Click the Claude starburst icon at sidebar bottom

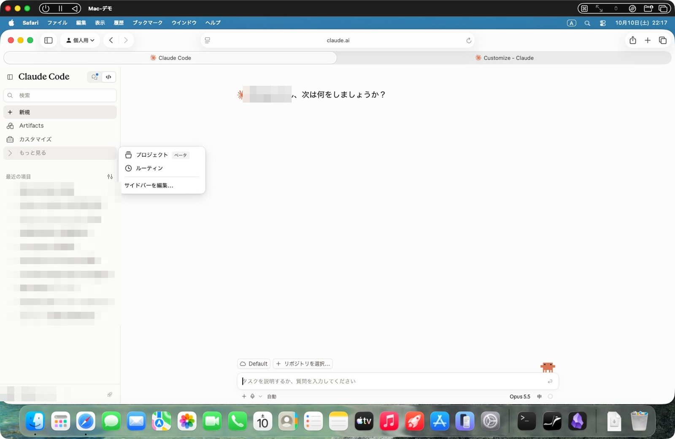click(110, 394)
